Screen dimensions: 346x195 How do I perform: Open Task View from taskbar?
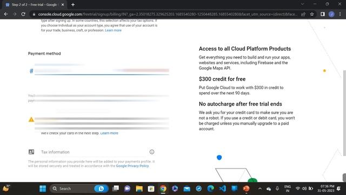[x=115, y=188]
